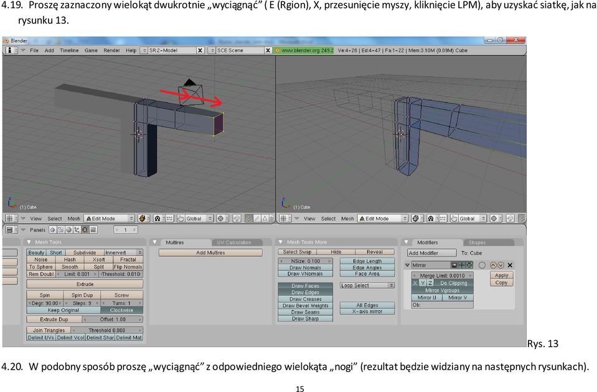This screenshot has height=392, width=597.
Task: Toggle Mirror Y axis button
Action: (x=422, y=283)
